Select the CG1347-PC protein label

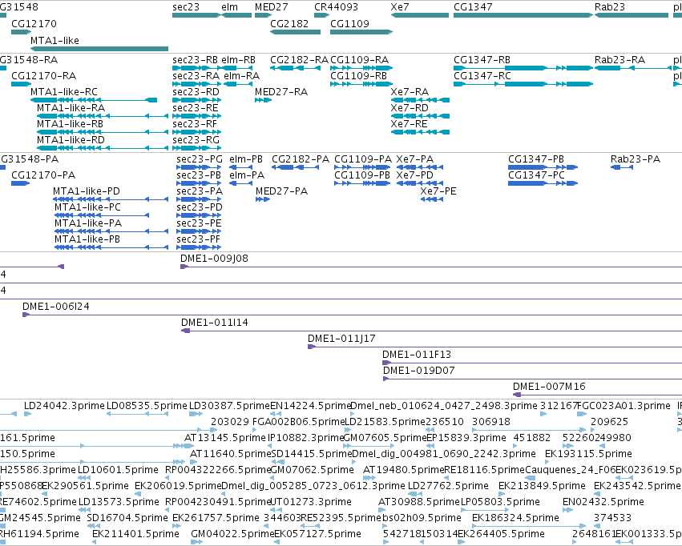[536, 175]
